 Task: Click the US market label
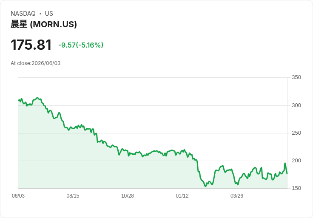(49, 14)
